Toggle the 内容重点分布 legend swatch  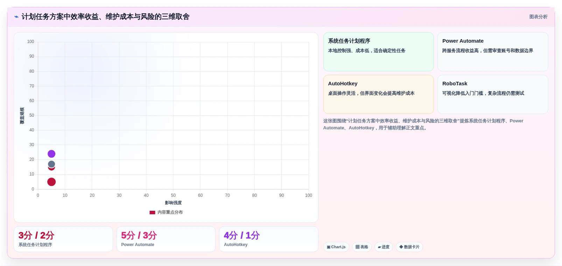pos(152,213)
